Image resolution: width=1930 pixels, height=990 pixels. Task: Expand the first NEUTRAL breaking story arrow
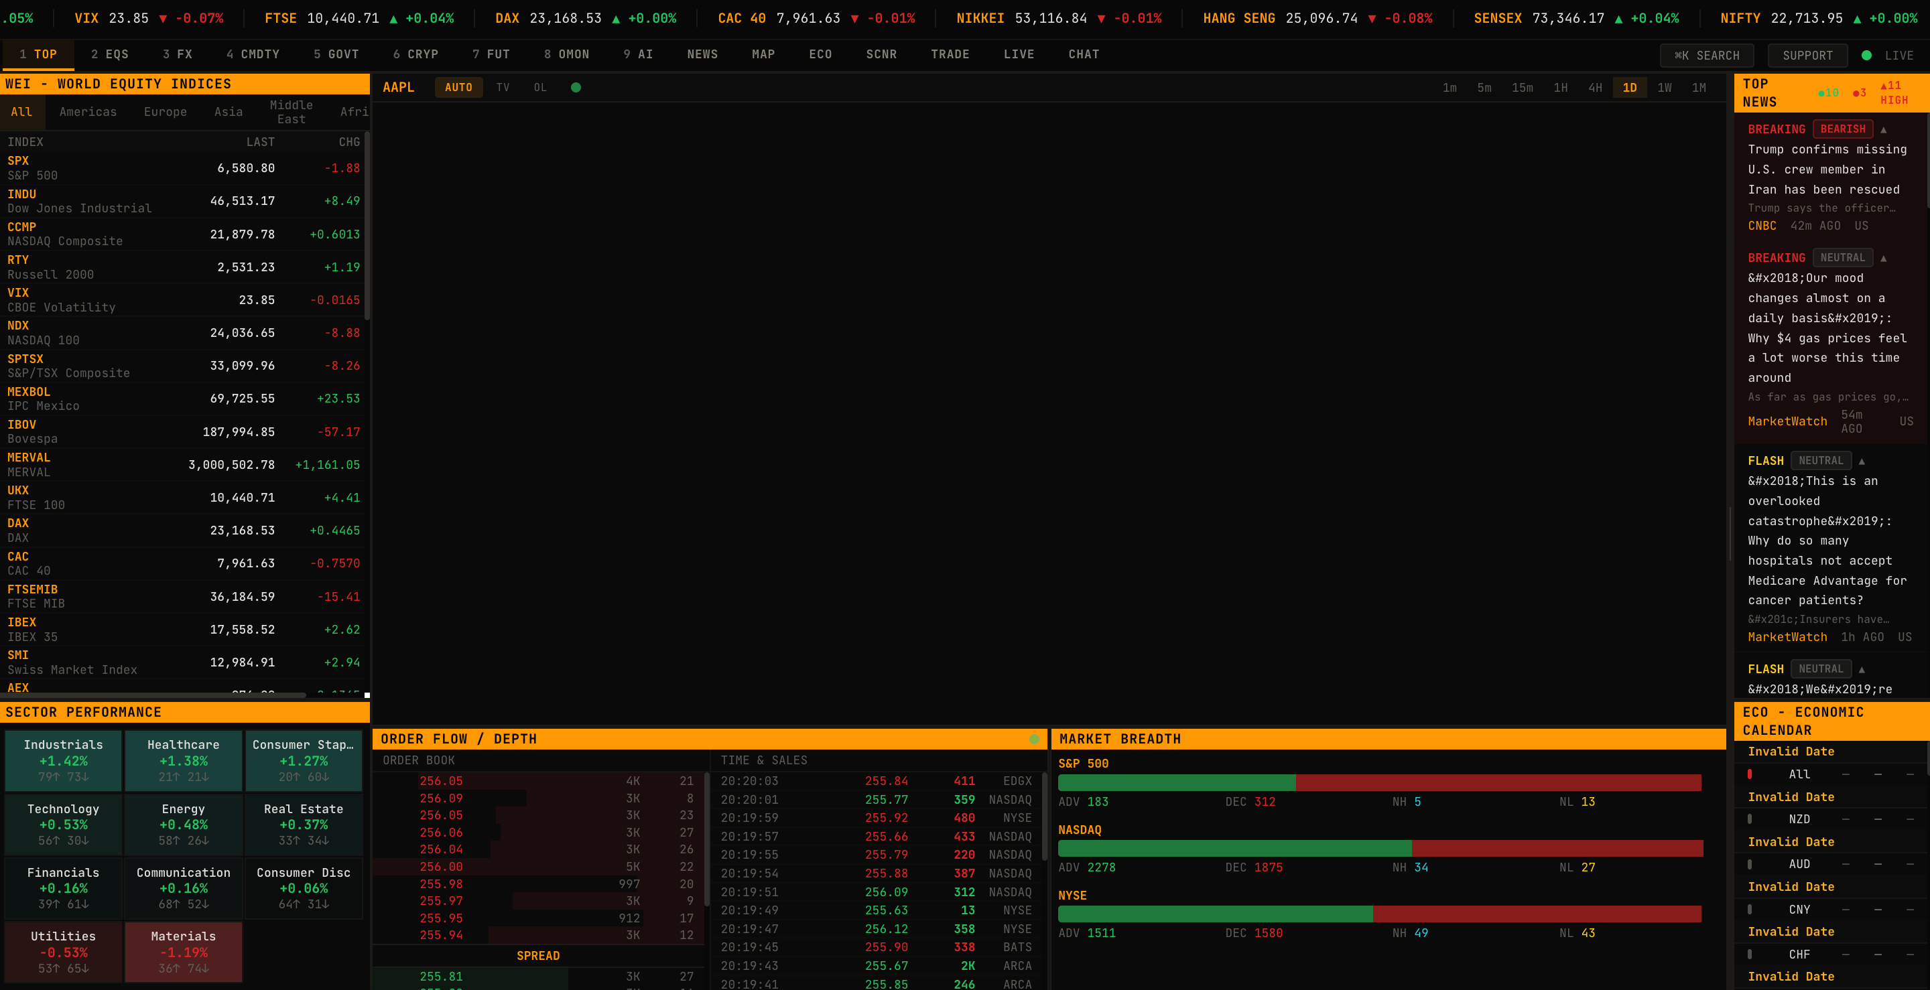click(1883, 259)
